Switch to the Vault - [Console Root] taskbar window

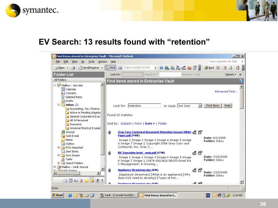118,195
